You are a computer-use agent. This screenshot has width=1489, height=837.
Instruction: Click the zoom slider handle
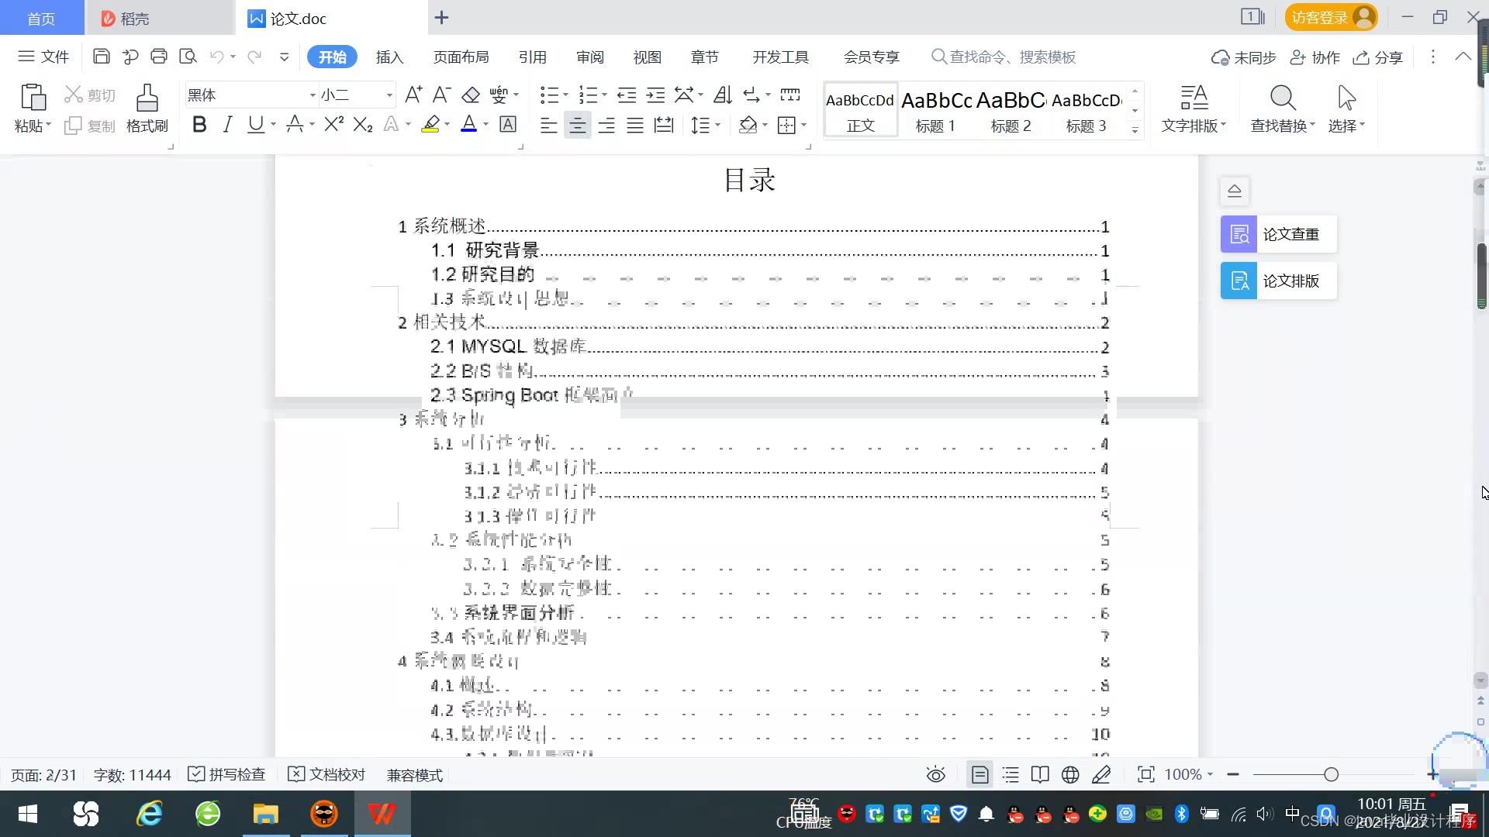tap(1332, 775)
